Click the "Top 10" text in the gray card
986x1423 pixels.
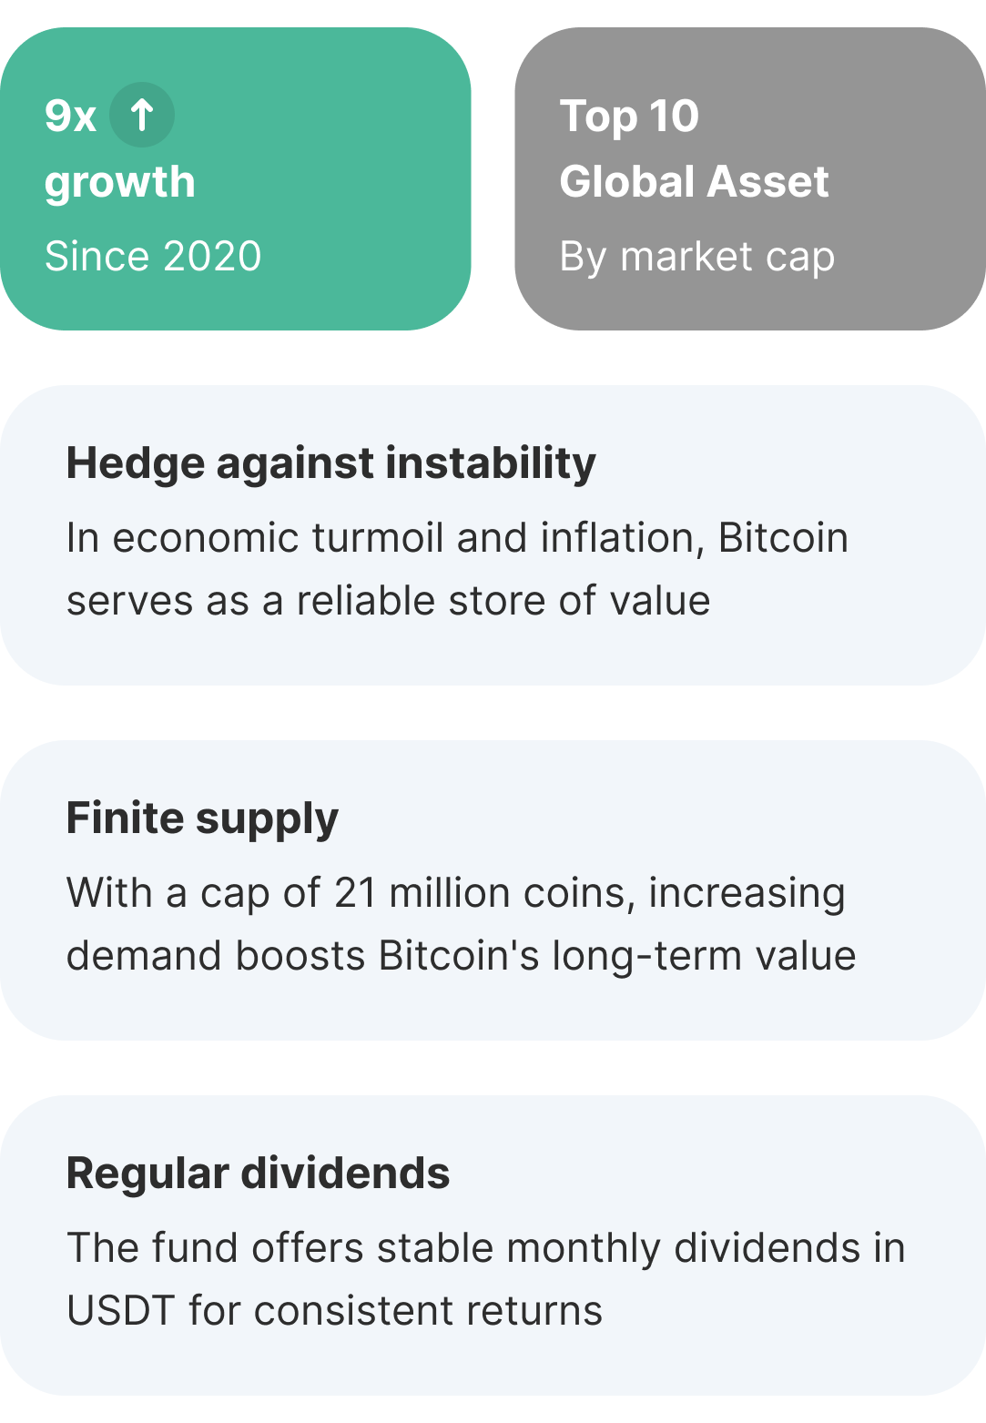tap(629, 117)
